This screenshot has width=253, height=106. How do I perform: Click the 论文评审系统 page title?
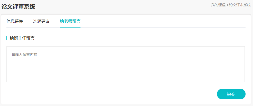(18, 7)
